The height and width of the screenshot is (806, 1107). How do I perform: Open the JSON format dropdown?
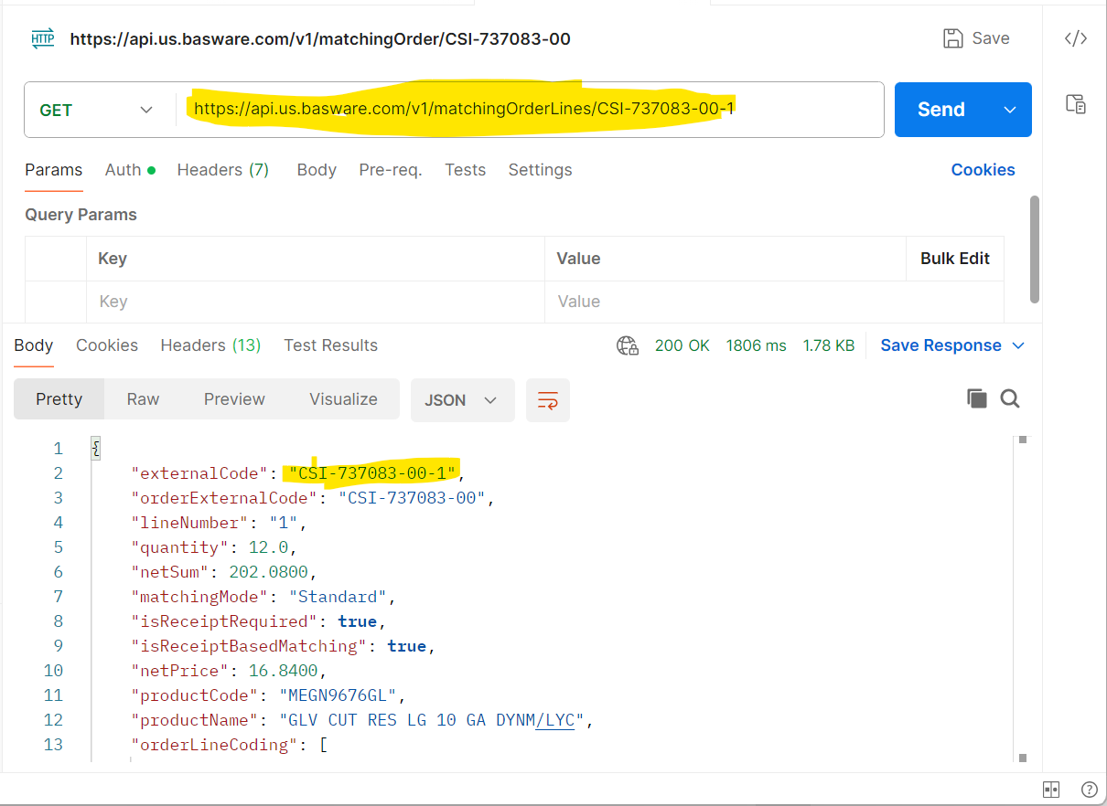click(x=462, y=400)
